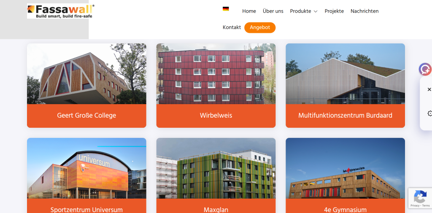
Task: Open Multifunktionszentrum Burdaard project title
Action: click(345, 116)
